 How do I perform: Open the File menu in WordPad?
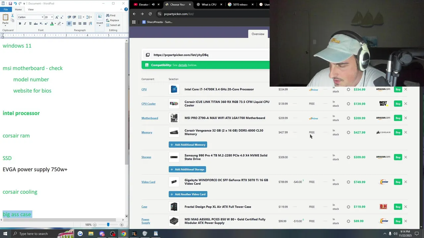coord(6,9)
